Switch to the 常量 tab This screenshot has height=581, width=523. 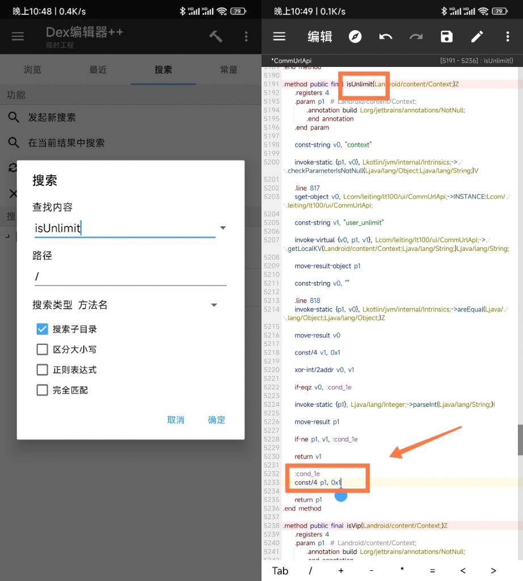click(229, 70)
